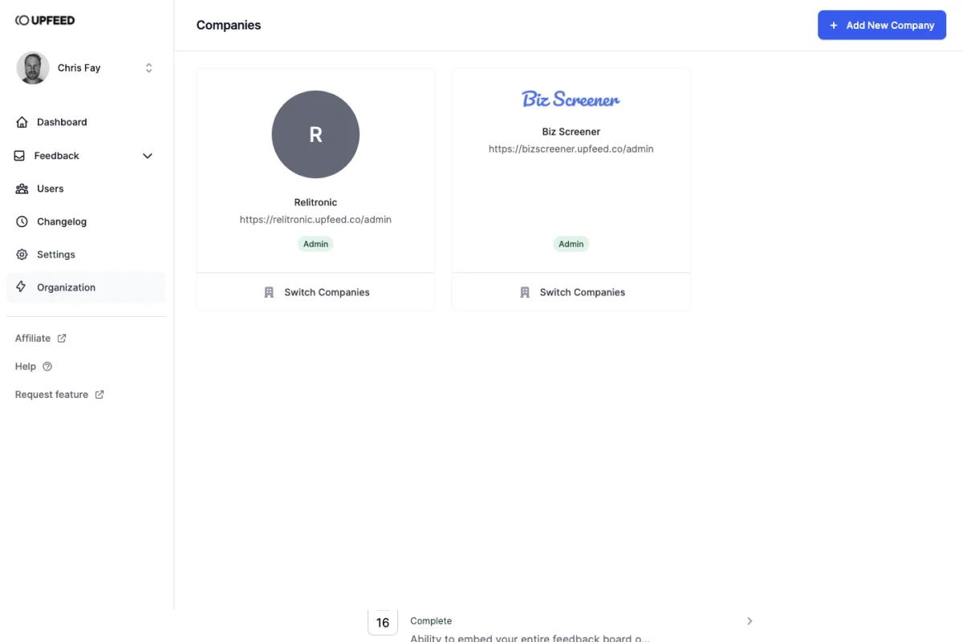Click the Users people icon
The width and height of the screenshot is (963, 642).
click(x=22, y=189)
